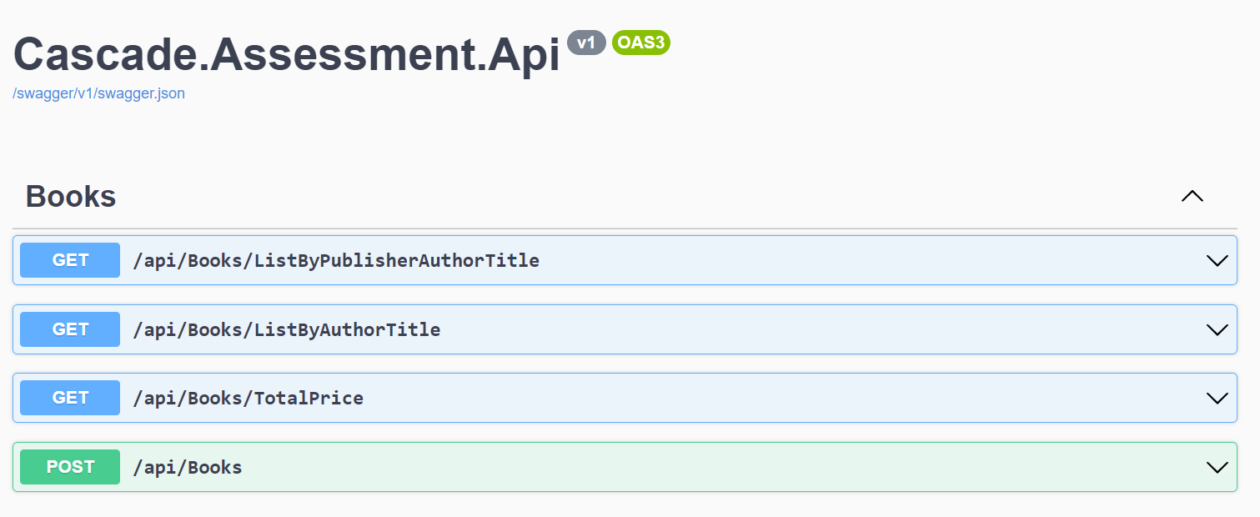Expand the ListByAuthorTitle endpoint chevron
Image resolution: width=1260 pixels, height=517 pixels.
[x=1216, y=329]
